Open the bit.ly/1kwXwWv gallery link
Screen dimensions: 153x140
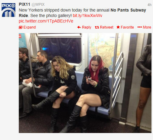pyautogui.click(x=88, y=15)
